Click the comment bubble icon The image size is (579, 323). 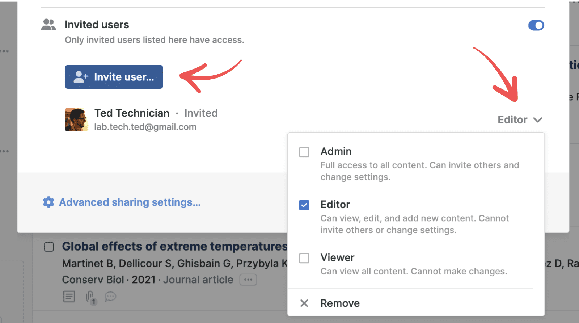click(110, 297)
